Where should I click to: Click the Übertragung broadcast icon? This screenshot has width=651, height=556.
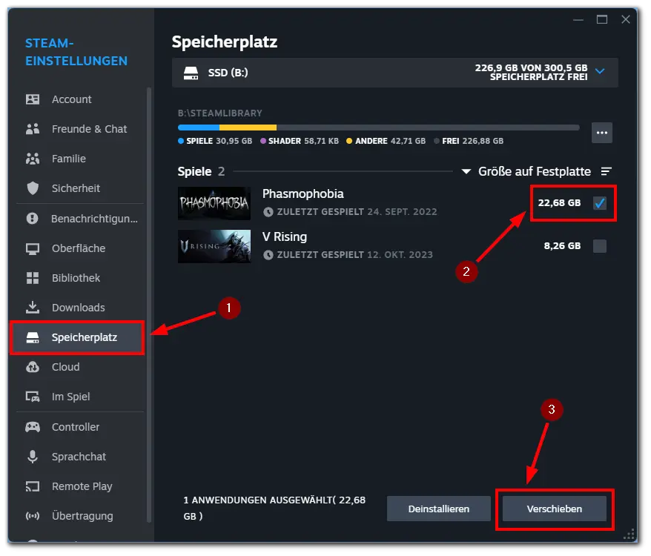click(x=33, y=516)
